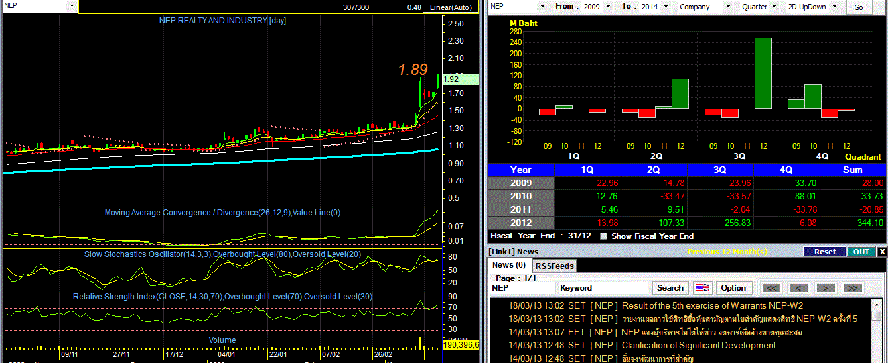The width and height of the screenshot is (888, 363).
Task: Click the orange 1.89 price annotation
Action: [413, 69]
